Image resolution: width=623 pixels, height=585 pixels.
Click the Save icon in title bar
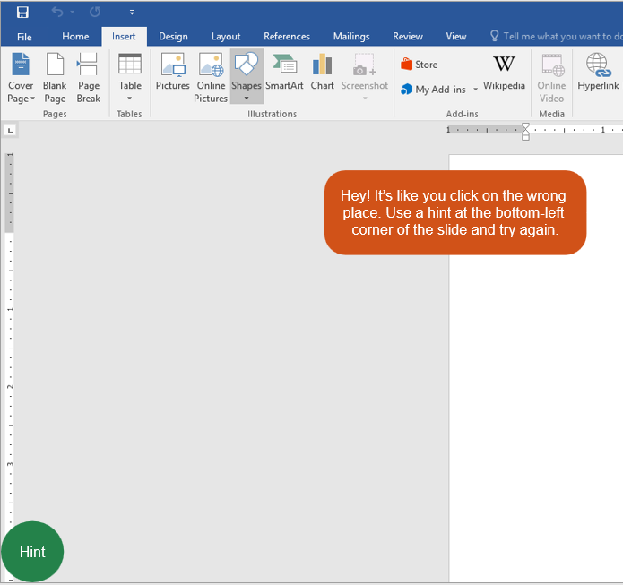[22, 13]
